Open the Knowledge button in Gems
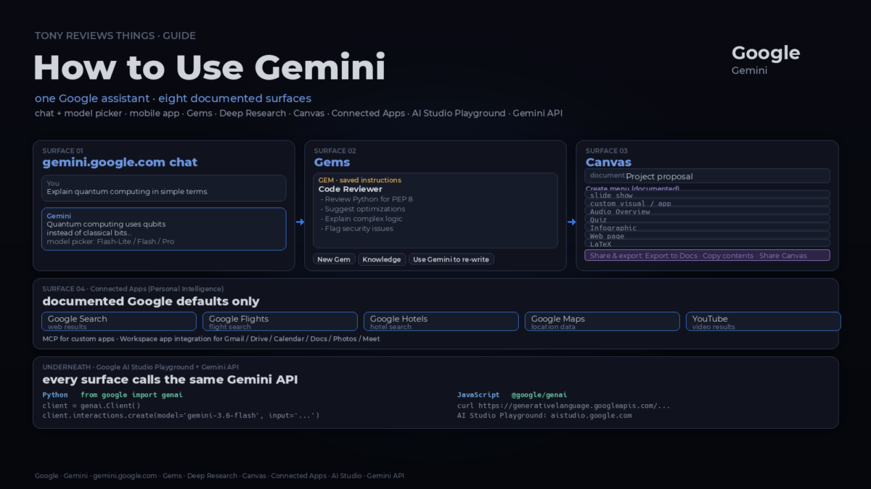This screenshot has height=489, width=871. [382, 259]
